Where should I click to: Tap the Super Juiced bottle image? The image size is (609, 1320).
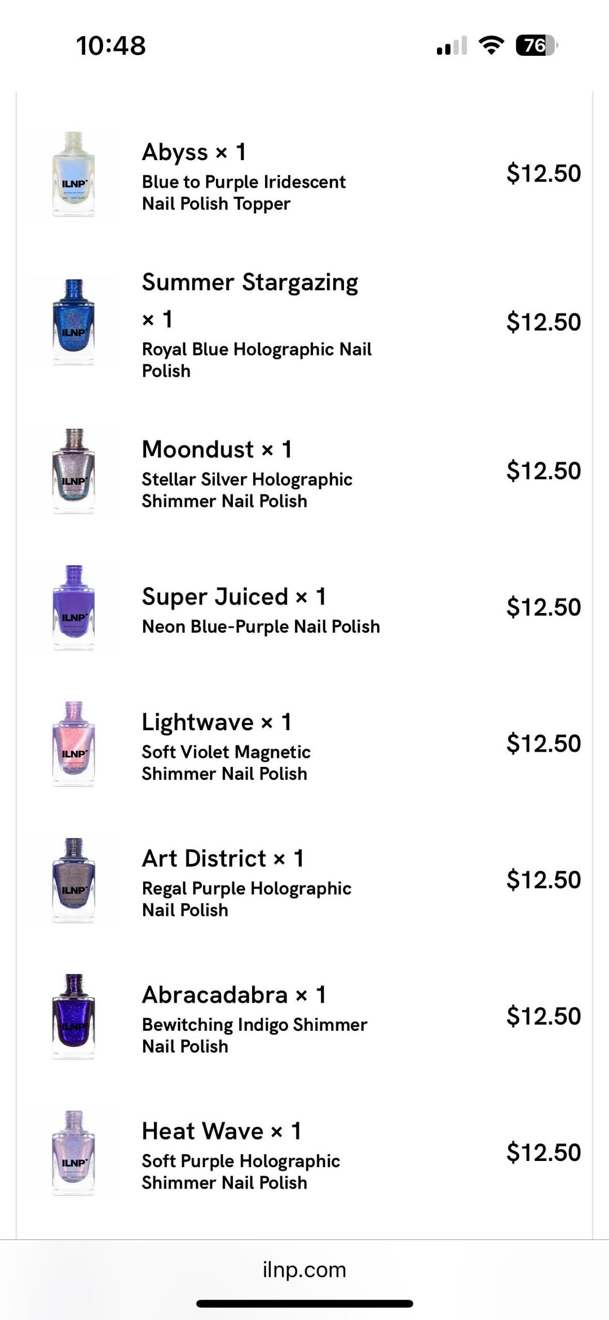tap(74, 607)
